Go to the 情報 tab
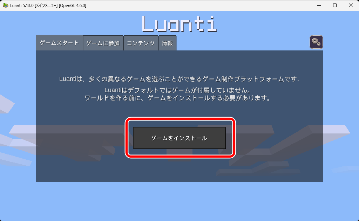 (x=167, y=43)
